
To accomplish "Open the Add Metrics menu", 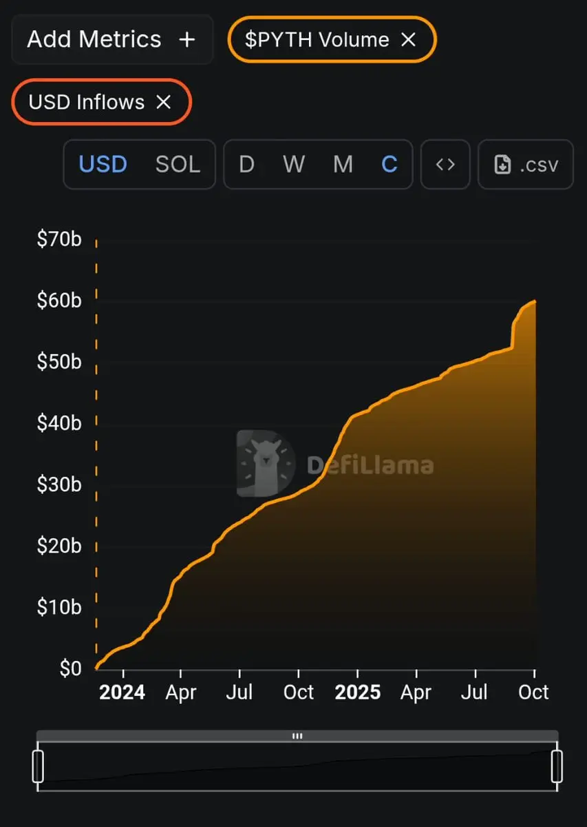I will 94,40.
